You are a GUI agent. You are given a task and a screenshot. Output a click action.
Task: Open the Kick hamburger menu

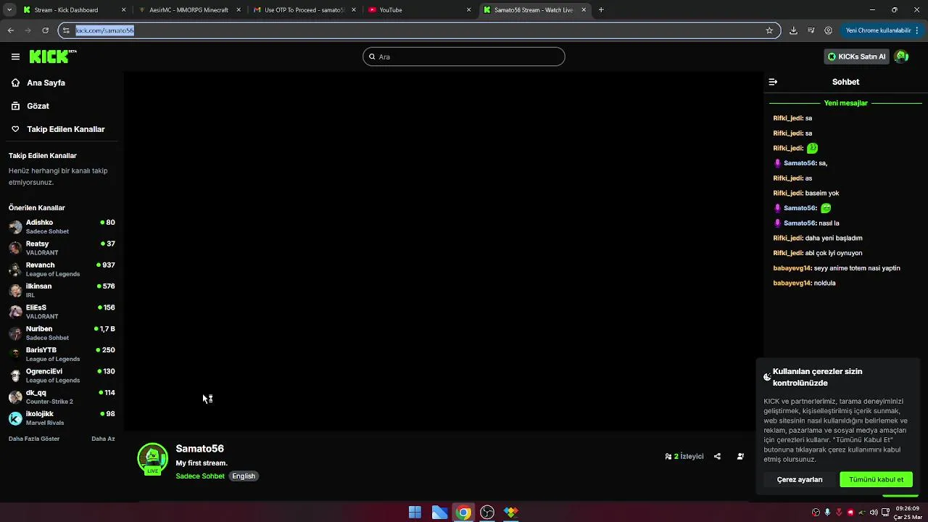click(x=15, y=57)
